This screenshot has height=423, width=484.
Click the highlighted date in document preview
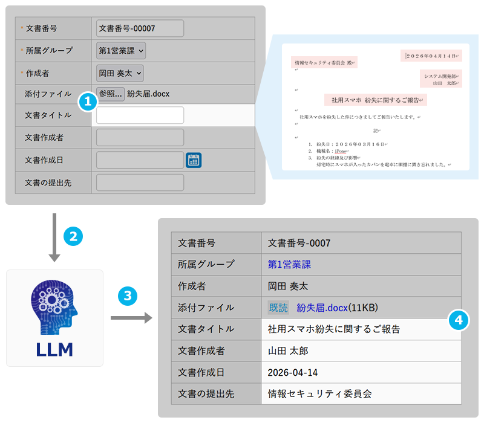[x=431, y=56]
